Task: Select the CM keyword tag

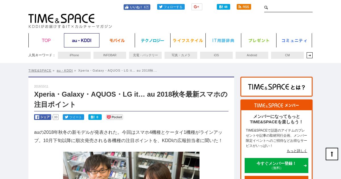Action: point(287,55)
